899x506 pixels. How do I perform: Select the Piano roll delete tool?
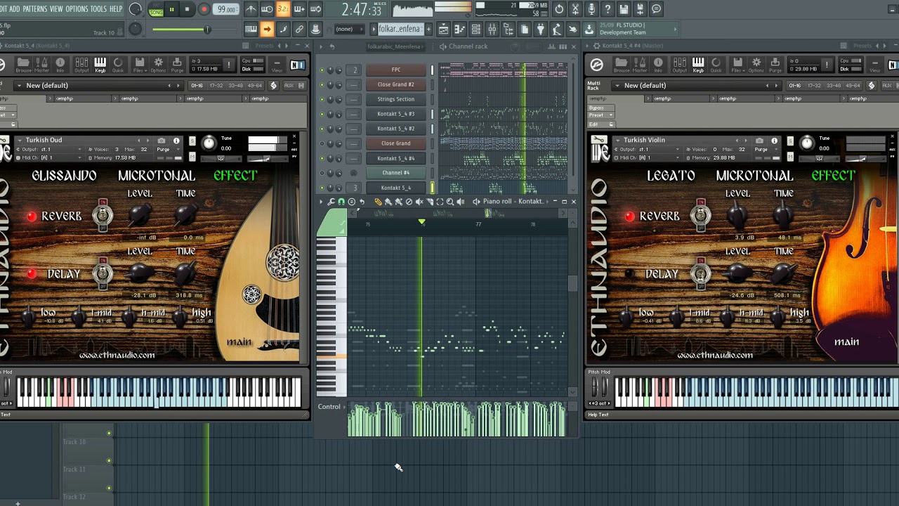[409, 202]
